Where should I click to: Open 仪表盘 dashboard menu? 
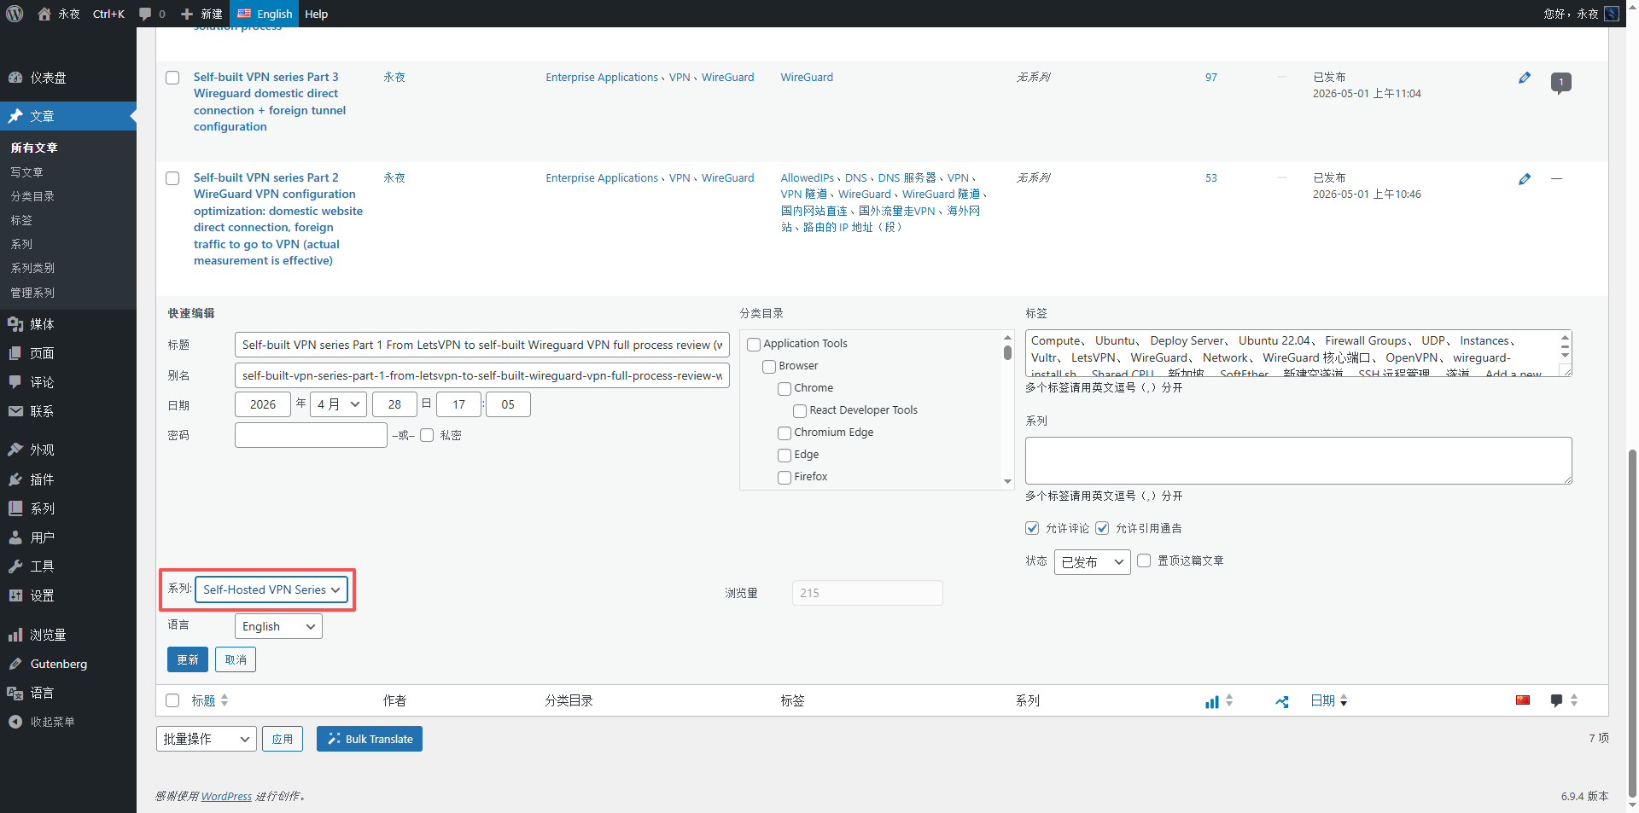[68, 78]
